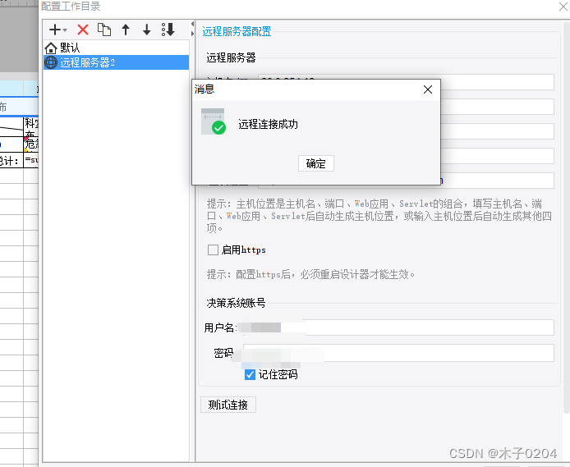The image size is (570, 467).
Task: Focus the 密码 input field
Action: [398, 353]
